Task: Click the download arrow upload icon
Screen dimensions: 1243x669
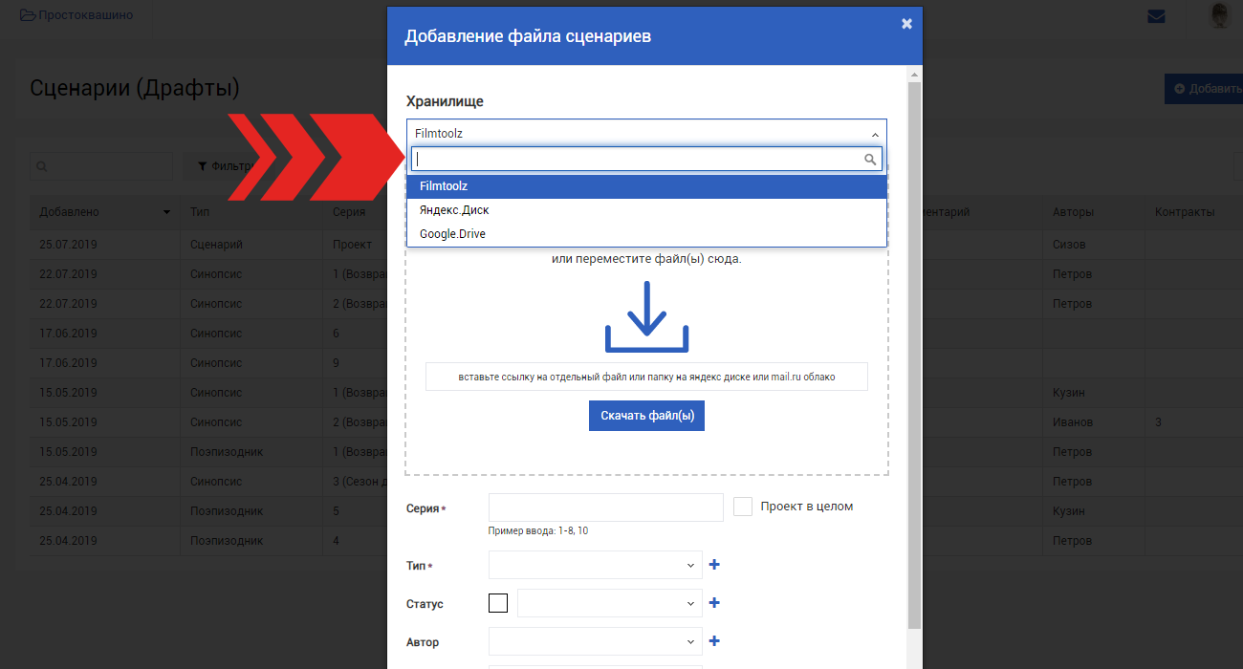Action: pyautogui.click(x=646, y=316)
